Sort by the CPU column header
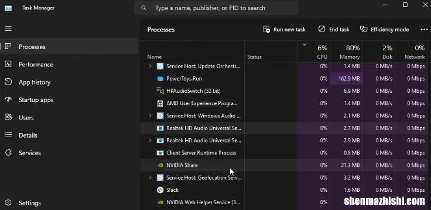 coord(314,51)
